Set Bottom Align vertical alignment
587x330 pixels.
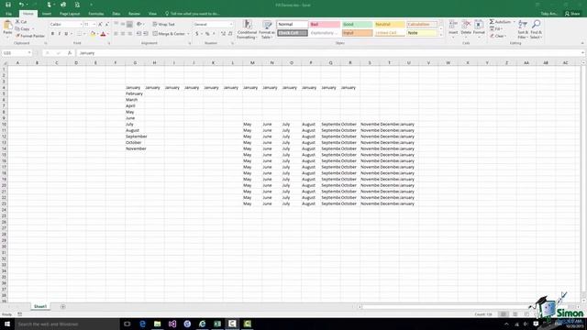point(130,25)
